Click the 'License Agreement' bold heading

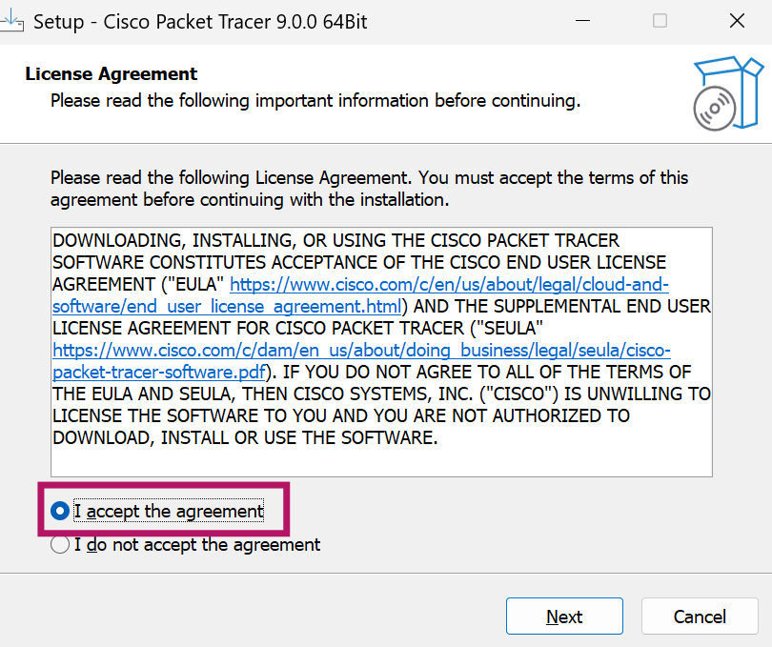click(x=112, y=74)
